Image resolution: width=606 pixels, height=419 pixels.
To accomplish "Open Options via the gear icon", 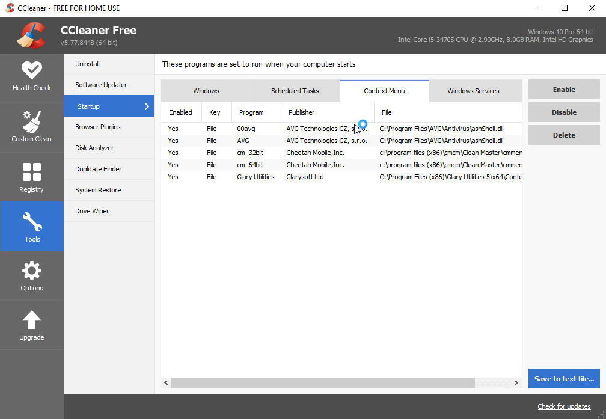I will 31,271.
